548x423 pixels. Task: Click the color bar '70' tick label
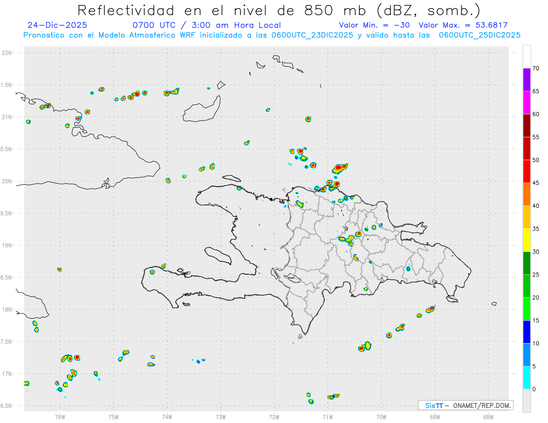click(x=536, y=68)
